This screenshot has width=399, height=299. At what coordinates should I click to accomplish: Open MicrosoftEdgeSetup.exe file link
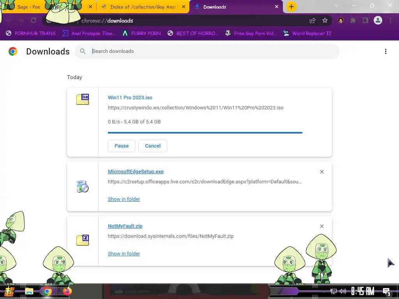click(136, 172)
